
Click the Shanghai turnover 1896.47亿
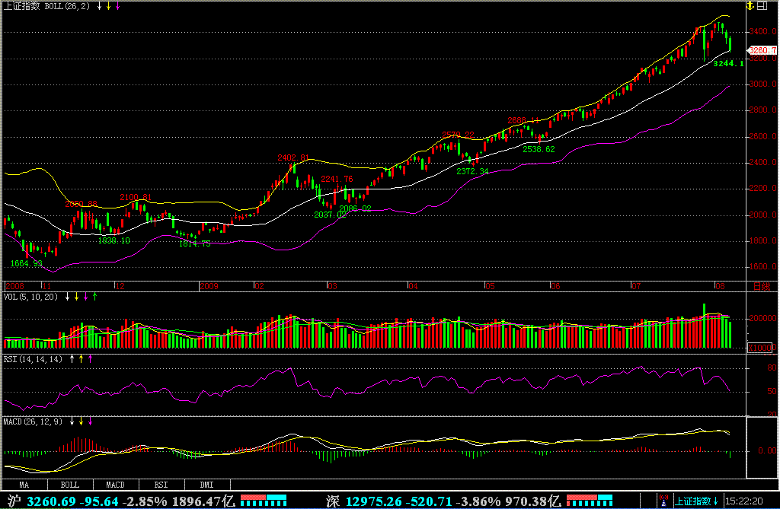pos(204,501)
